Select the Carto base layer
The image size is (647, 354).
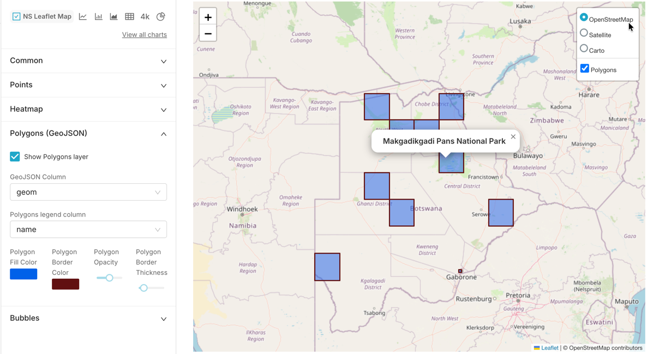coord(584,49)
